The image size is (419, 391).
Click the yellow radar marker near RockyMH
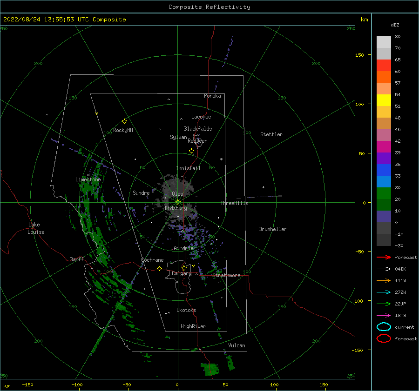coord(124,121)
